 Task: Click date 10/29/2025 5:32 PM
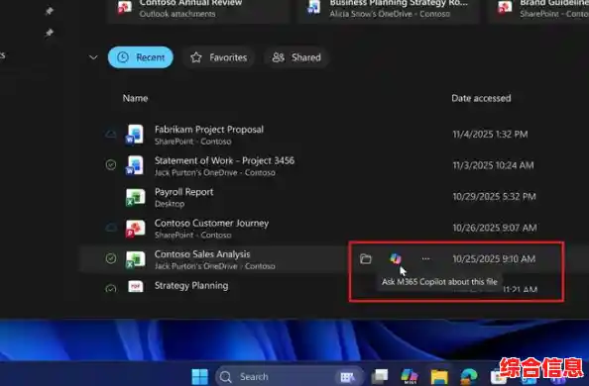pos(494,197)
